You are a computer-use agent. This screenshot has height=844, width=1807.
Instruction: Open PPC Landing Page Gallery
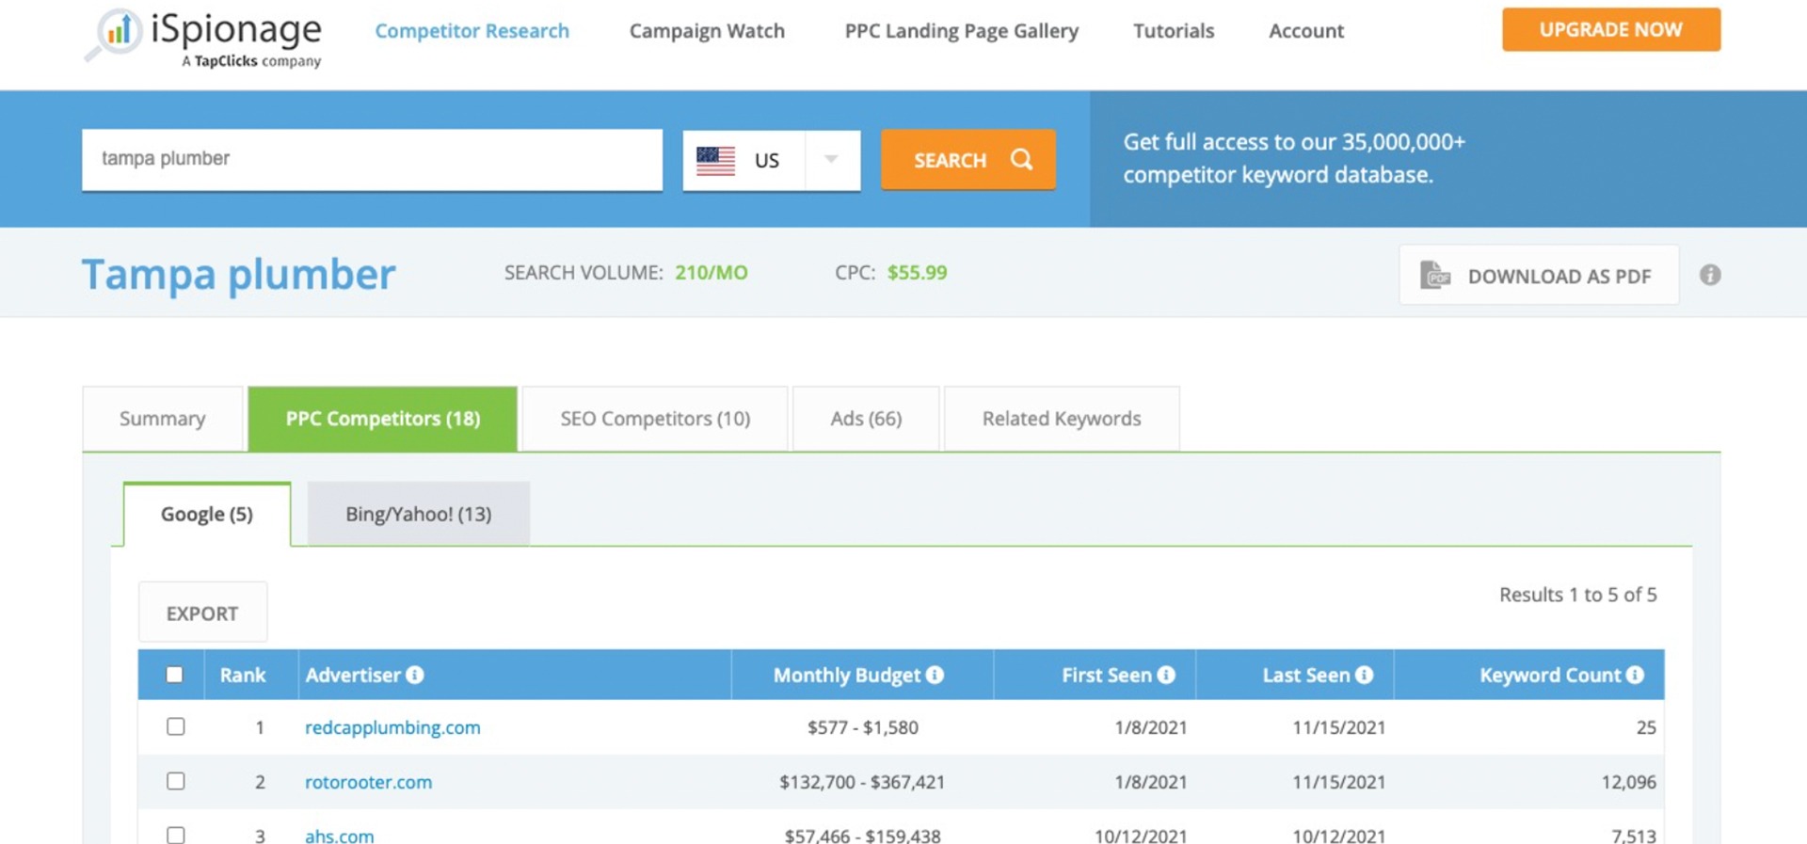click(961, 31)
